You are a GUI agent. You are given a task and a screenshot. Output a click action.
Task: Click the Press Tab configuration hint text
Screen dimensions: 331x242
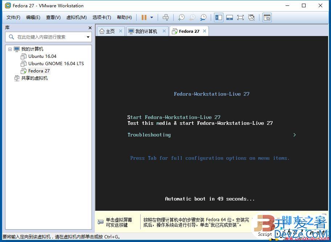coord(210,158)
